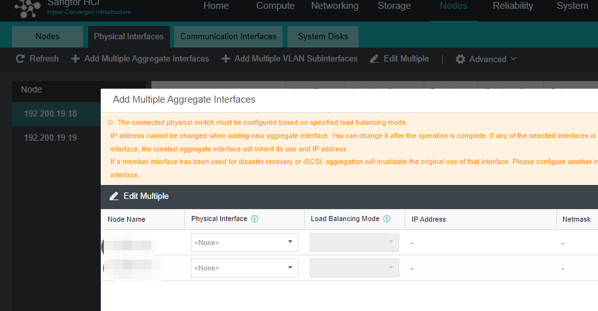
Task: Open the Reliability menu
Action: [512, 6]
